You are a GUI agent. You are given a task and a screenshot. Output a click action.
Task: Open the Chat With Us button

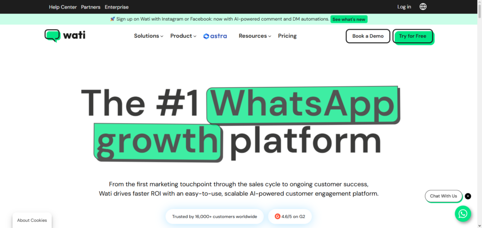coord(443,196)
